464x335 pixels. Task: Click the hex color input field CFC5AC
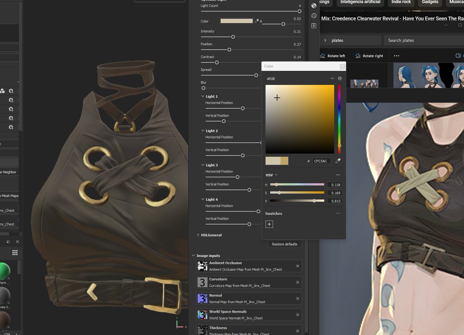[x=321, y=161]
